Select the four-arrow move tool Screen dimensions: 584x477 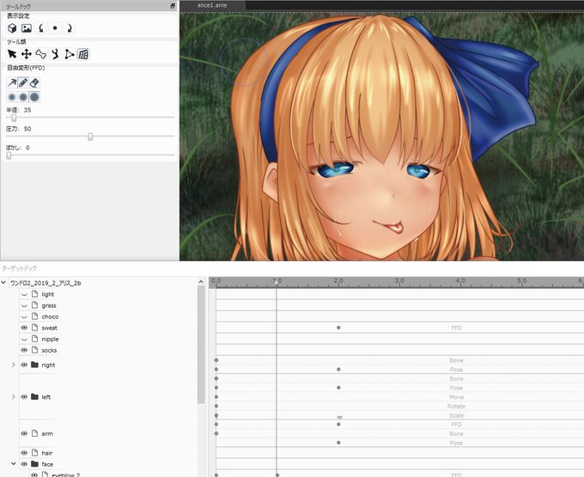click(x=26, y=54)
